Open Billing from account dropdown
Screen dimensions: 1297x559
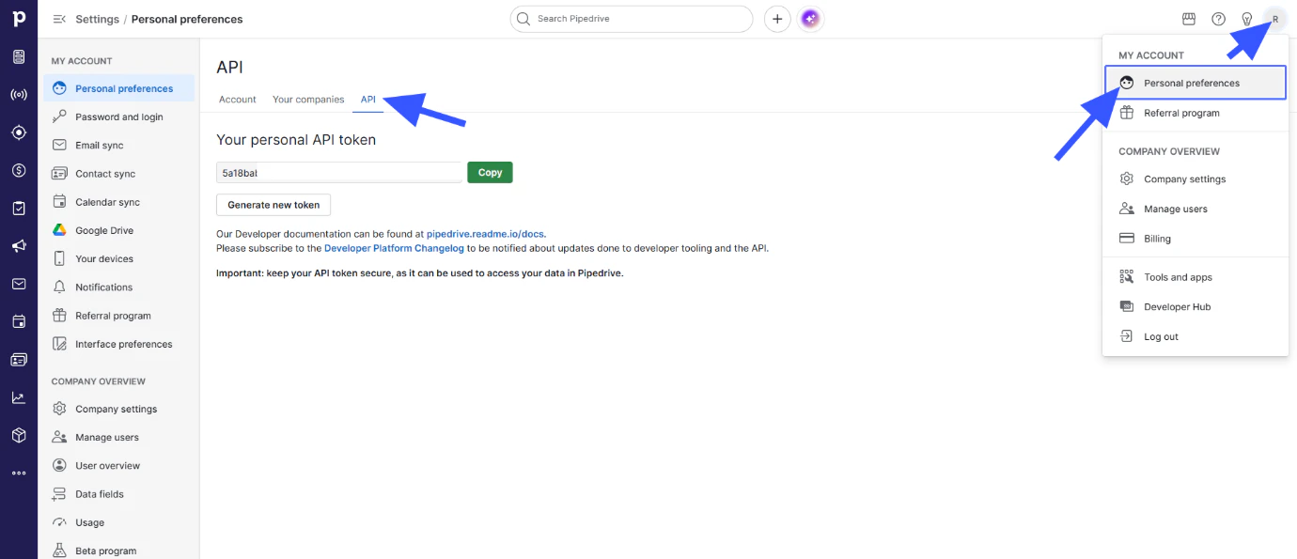tap(1195, 239)
